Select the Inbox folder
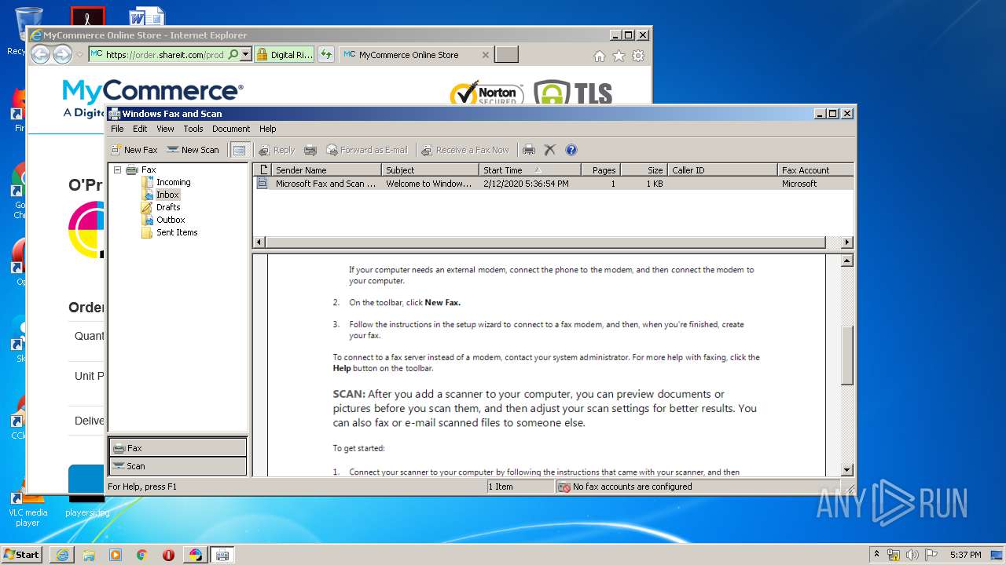The height and width of the screenshot is (565, 1006). coord(167,195)
